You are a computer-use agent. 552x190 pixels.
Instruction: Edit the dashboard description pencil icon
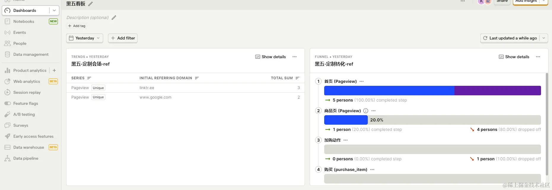click(114, 18)
